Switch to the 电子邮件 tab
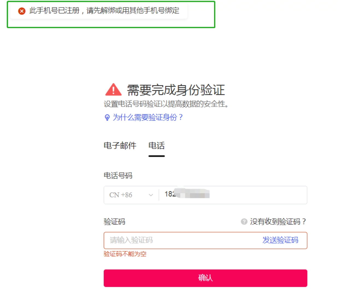The image size is (338, 303). tap(120, 145)
